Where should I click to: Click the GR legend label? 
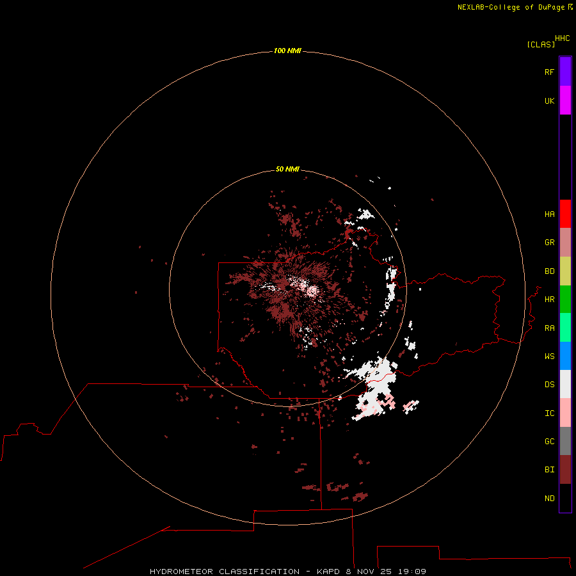tap(549, 243)
